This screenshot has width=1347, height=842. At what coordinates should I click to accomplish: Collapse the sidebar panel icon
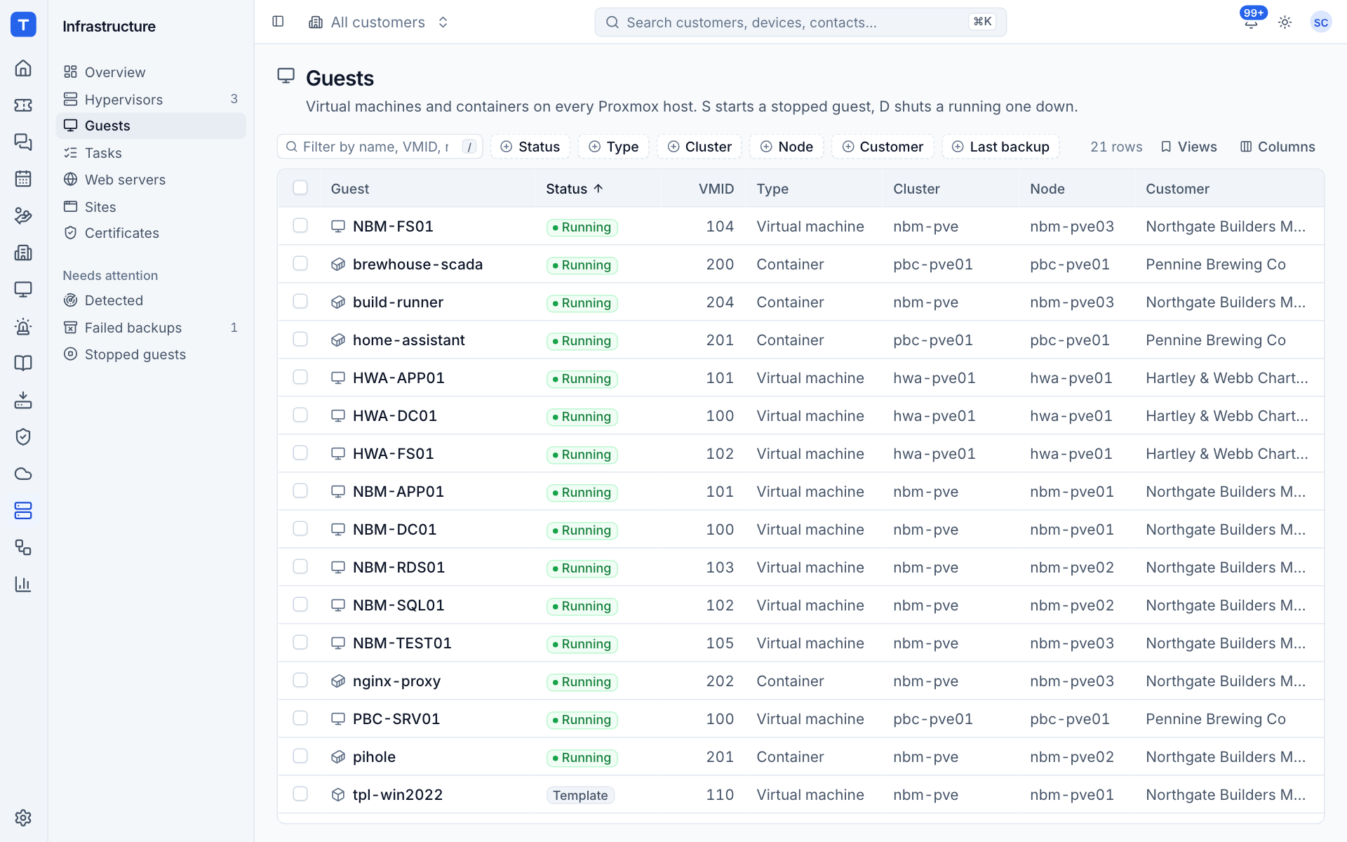coord(278,22)
